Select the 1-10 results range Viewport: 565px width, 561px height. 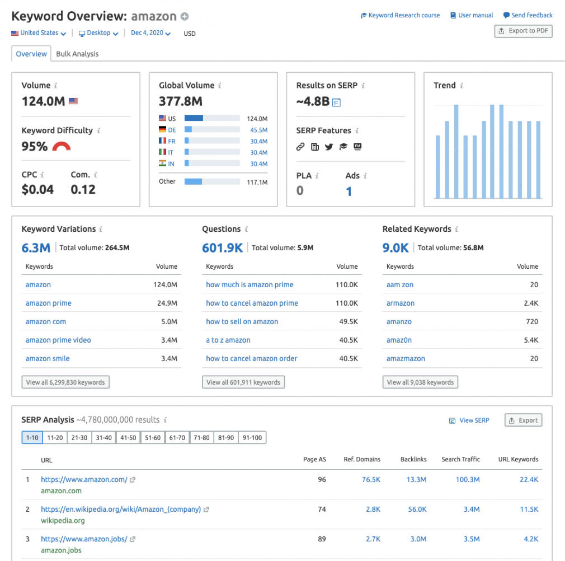tap(32, 438)
